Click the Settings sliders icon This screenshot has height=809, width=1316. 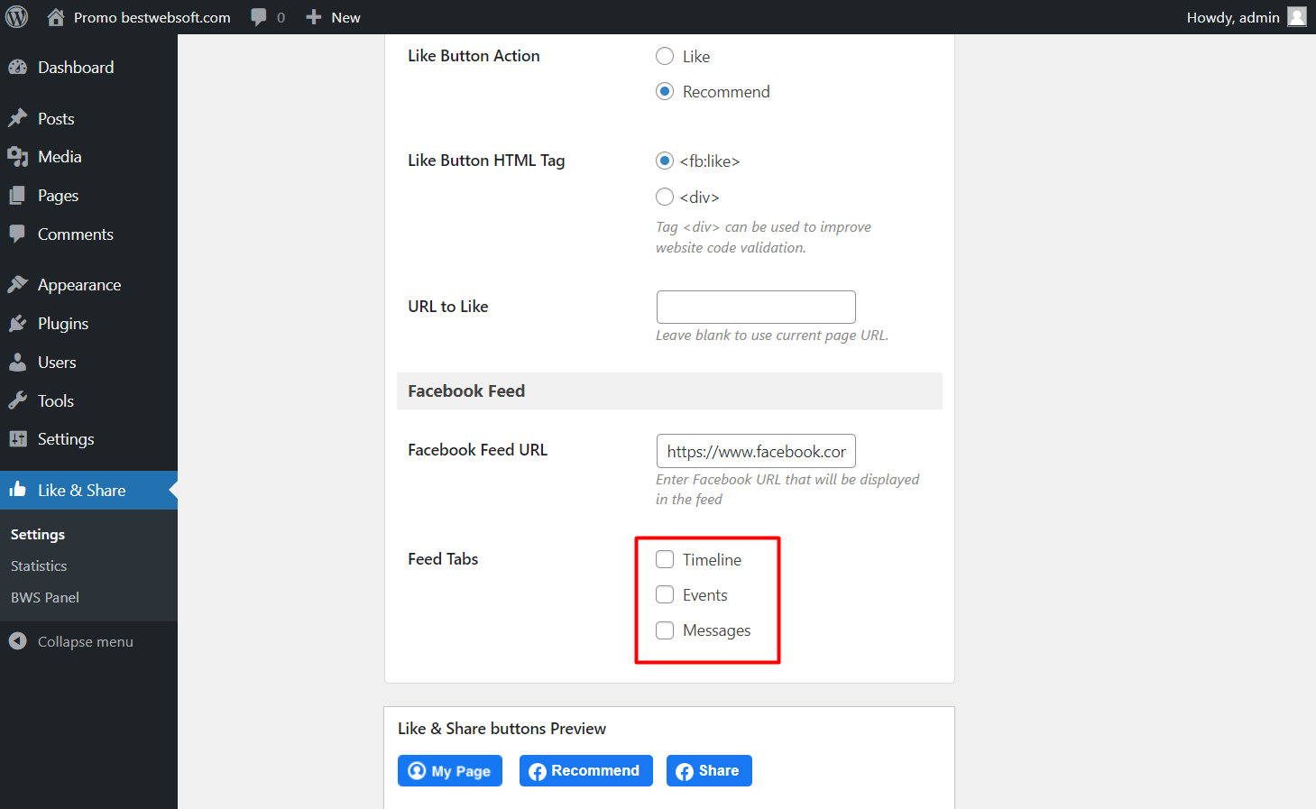18,439
